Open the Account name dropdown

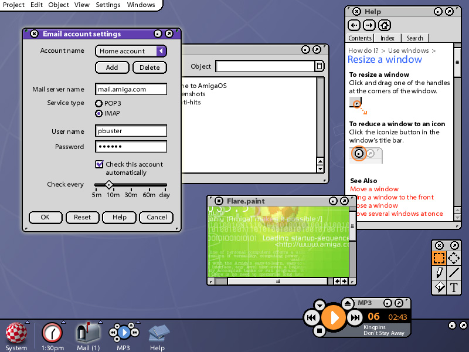coord(161,51)
